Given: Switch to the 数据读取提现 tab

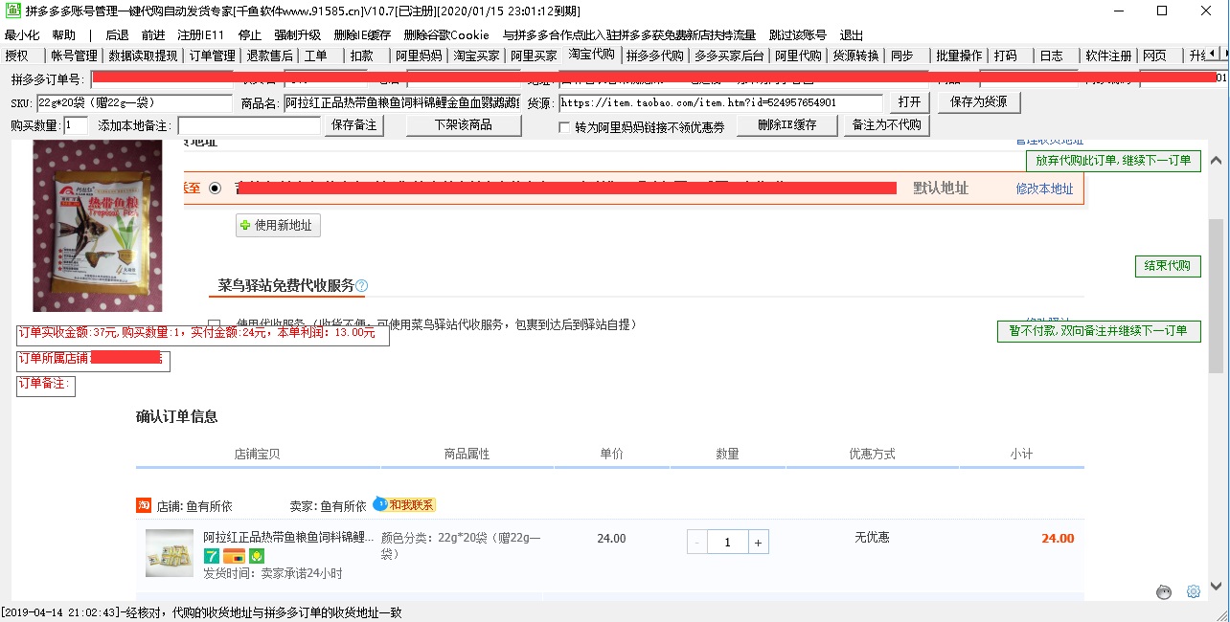Looking at the screenshot, I should (x=143, y=56).
